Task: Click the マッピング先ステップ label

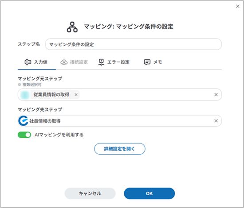Action: (40, 109)
